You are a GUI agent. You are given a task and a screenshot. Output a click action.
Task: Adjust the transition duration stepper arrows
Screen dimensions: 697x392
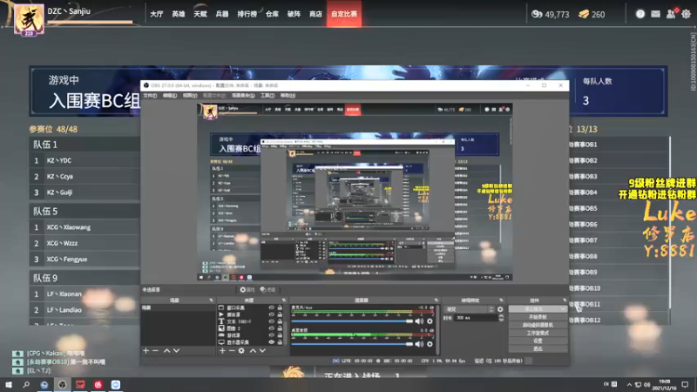tap(501, 318)
